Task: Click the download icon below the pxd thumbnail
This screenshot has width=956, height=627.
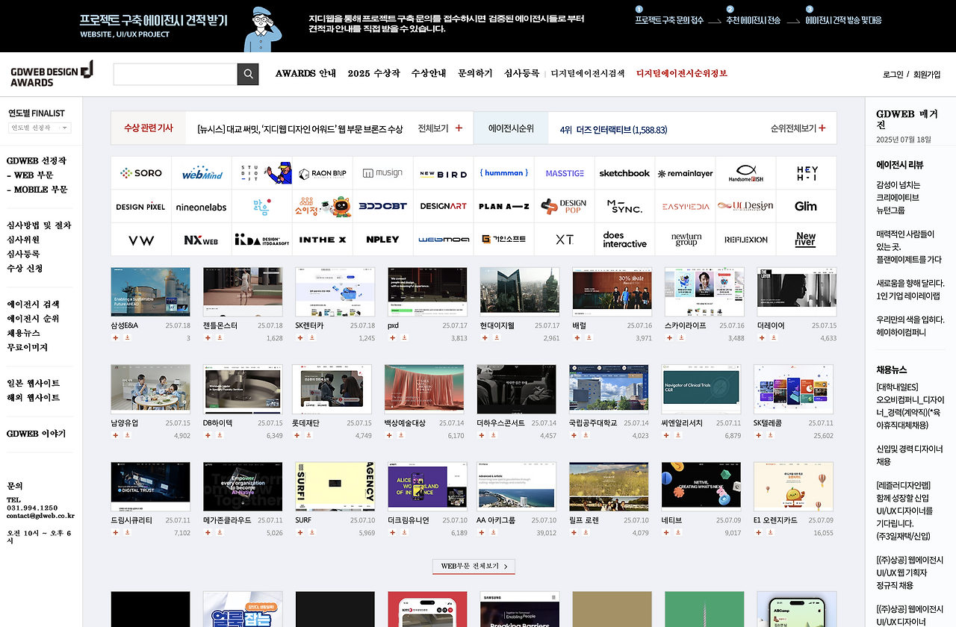Action: [404, 337]
